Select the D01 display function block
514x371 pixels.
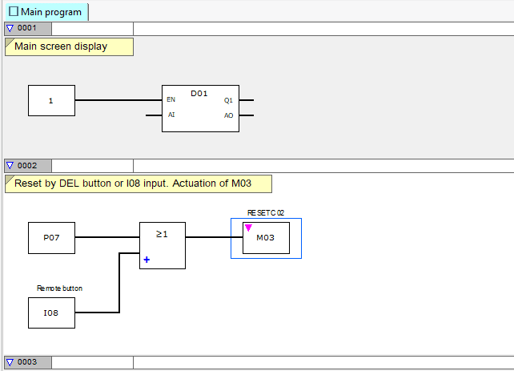pos(200,109)
